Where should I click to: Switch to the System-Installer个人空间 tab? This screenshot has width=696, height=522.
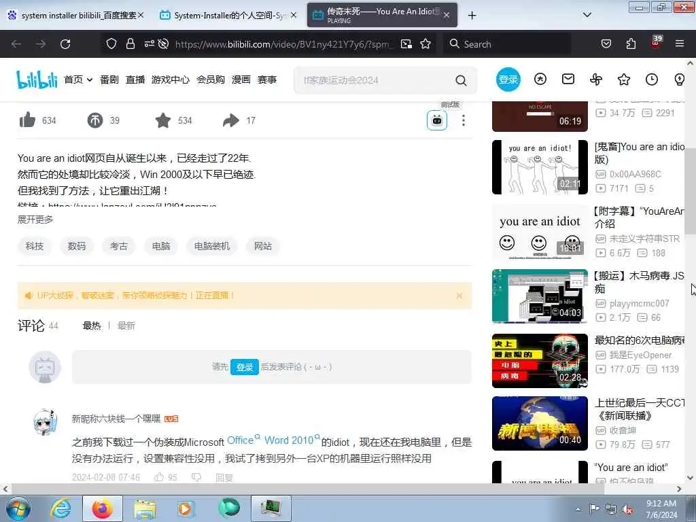point(228,15)
